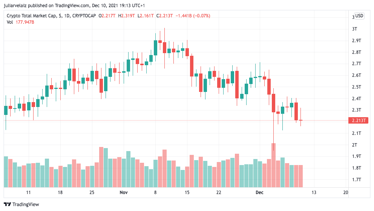Open the USD currency selector
Screen dimensions: 374x211
pyautogui.click(x=359, y=16)
